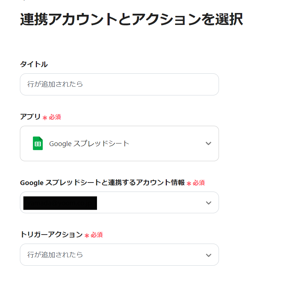Click the トリガーアクション field label
Screen dimensions: 287x283
[x=51, y=235]
